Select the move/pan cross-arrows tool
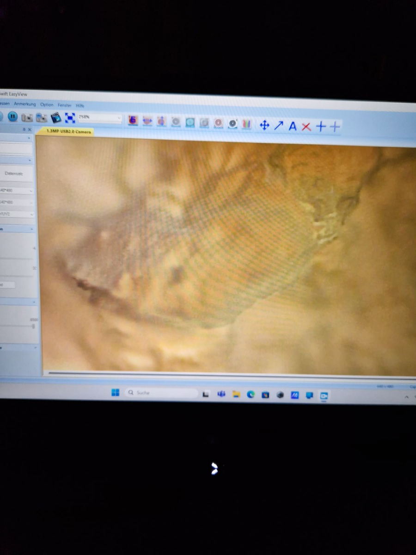Screen dimensions: 416x555 pos(264,125)
